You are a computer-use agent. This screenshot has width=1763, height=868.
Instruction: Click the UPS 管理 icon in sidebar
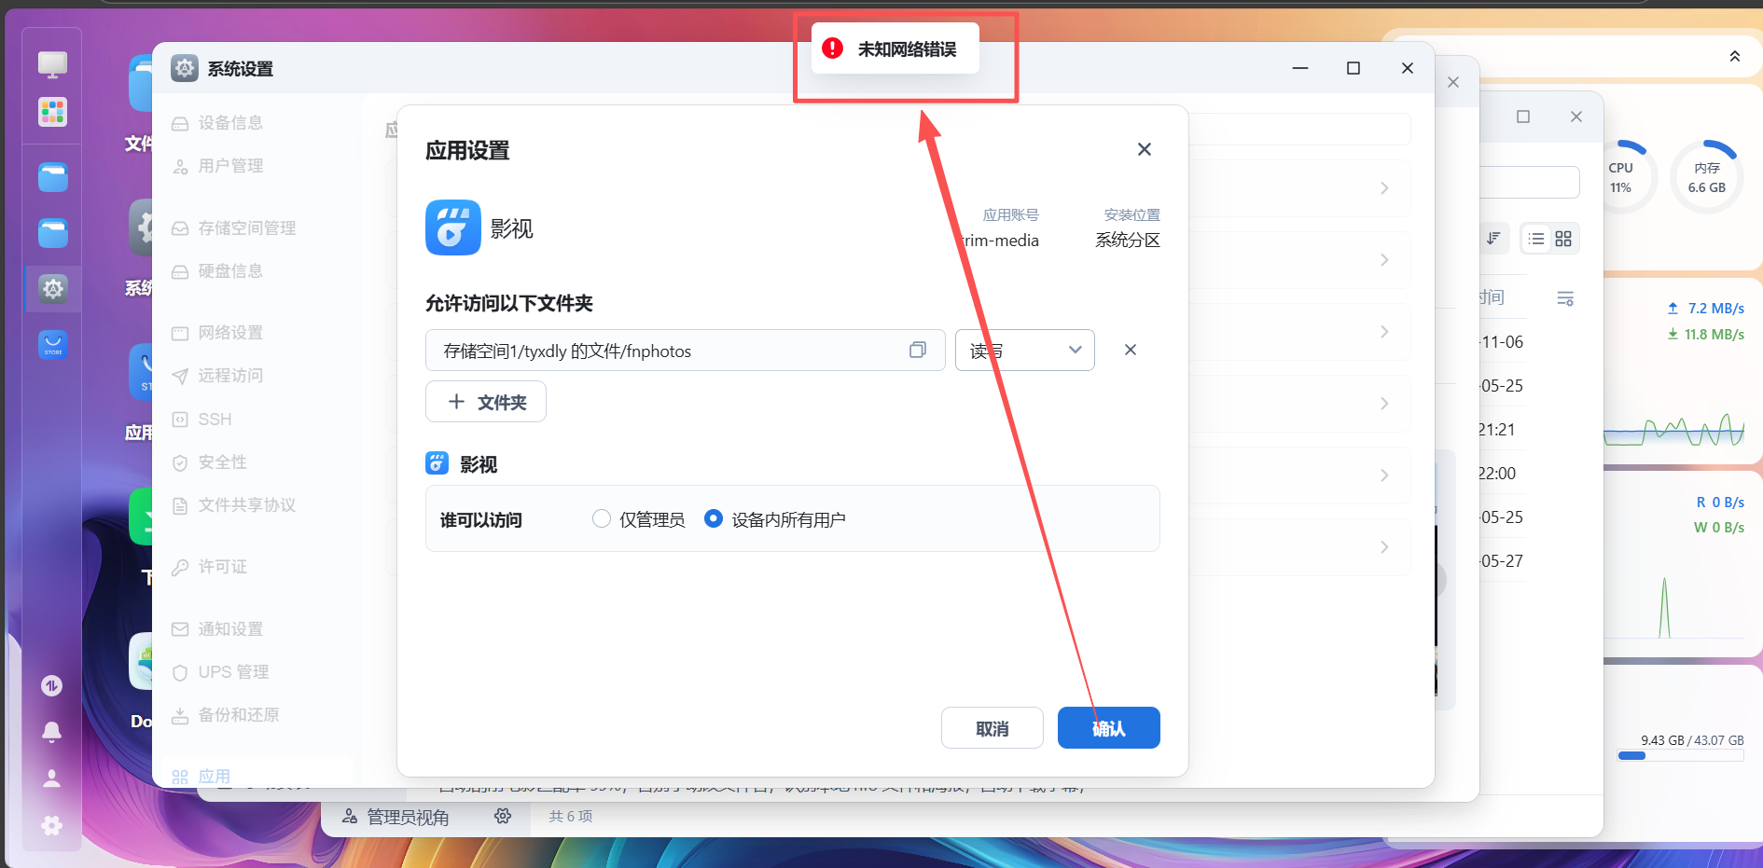(180, 672)
